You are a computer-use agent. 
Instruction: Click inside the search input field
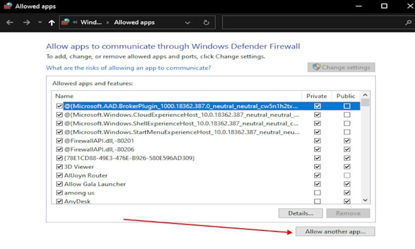pyautogui.click(x=312, y=23)
